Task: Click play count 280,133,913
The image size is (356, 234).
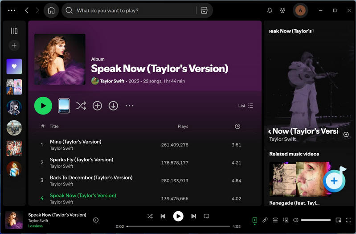Action: point(175,181)
